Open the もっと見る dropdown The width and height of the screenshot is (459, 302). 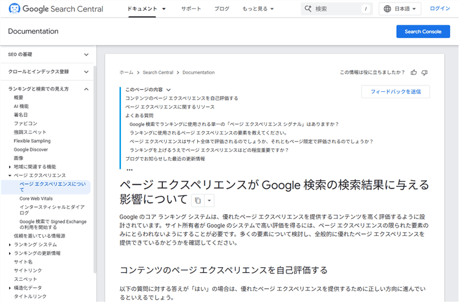pyautogui.click(x=258, y=9)
